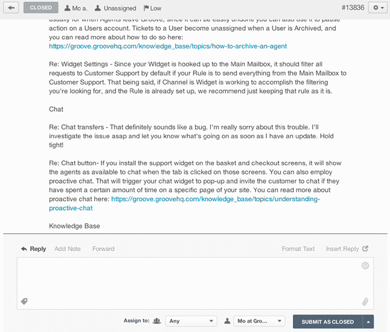The image size is (390, 332).
Task: Open the gear settings menu
Action: 378,8
